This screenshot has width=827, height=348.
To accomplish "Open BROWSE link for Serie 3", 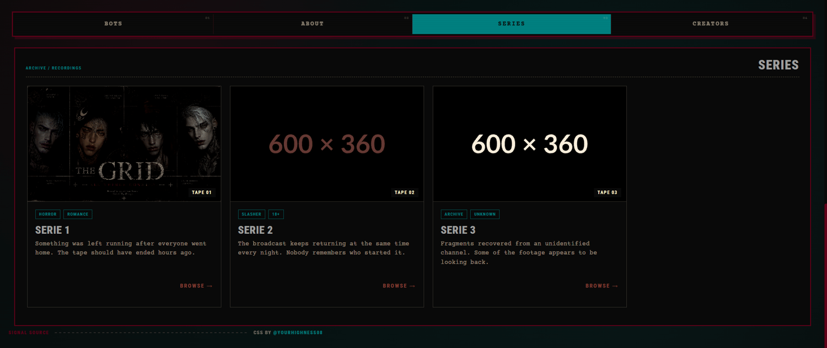I will 602,286.
